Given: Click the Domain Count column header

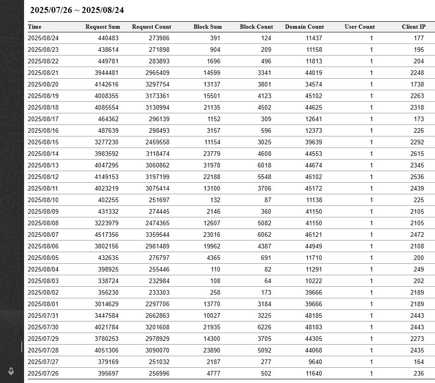Looking at the screenshot, I should coord(304,27).
